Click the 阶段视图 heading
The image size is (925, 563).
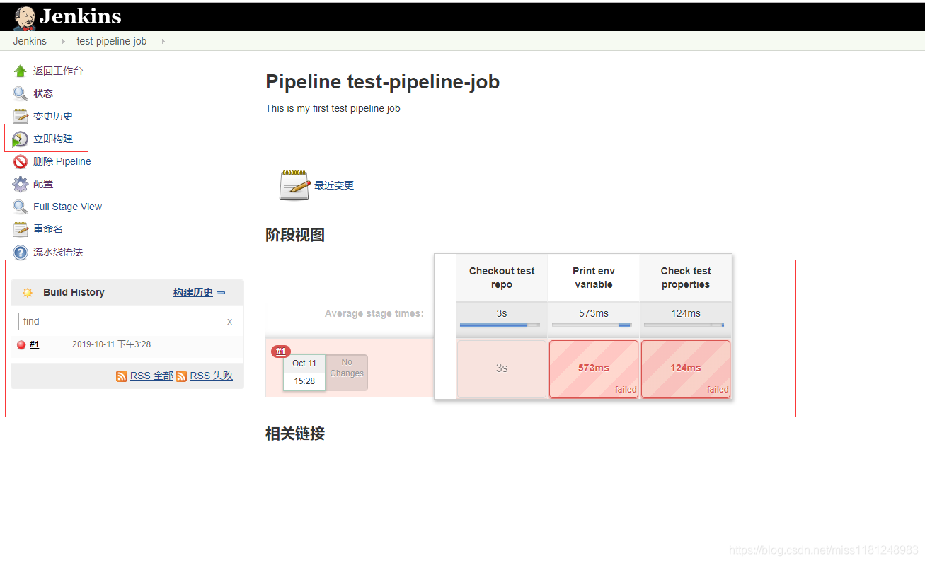295,236
